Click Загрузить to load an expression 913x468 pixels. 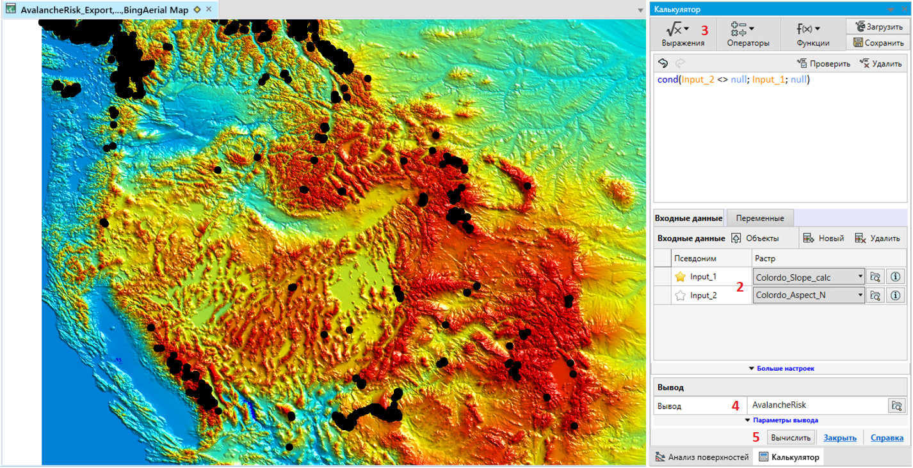[878, 26]
